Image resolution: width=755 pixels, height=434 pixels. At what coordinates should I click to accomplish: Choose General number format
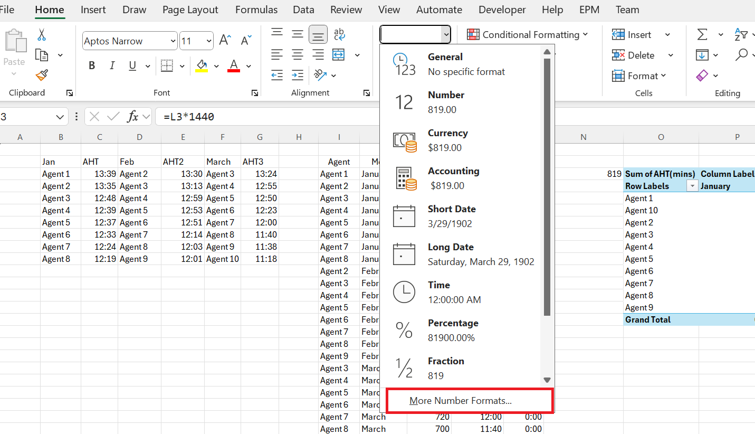tap(460, 64)
